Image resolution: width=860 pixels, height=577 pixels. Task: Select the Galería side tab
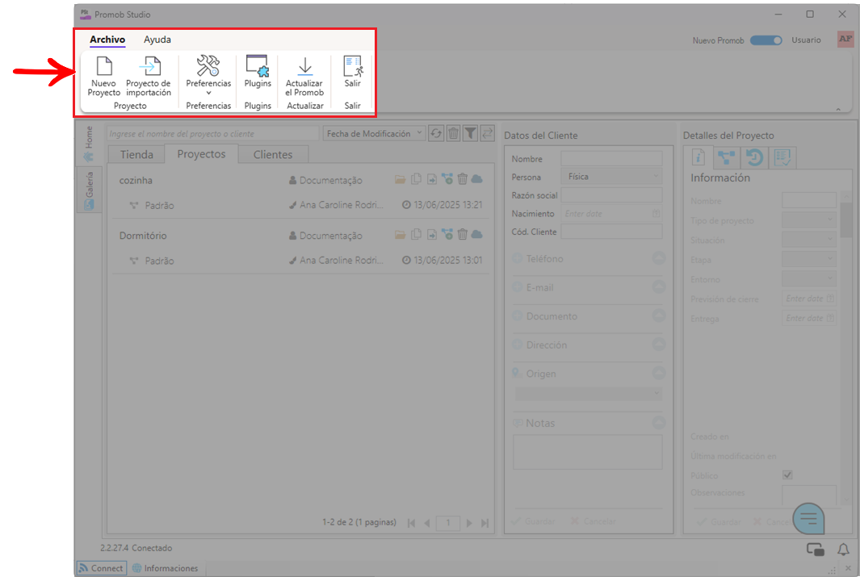[x=89, y=190]
